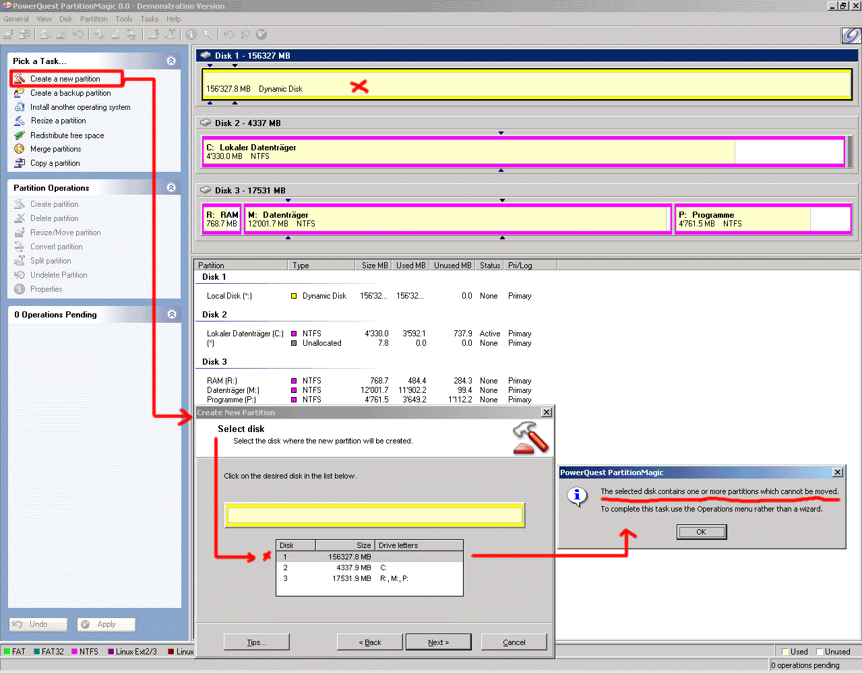Click the Used legend swatch
862x674 pixels.
(x=785, y=652)
